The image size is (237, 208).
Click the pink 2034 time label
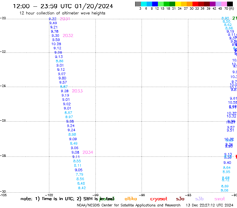pyautogui.click(x=88, y=152)
